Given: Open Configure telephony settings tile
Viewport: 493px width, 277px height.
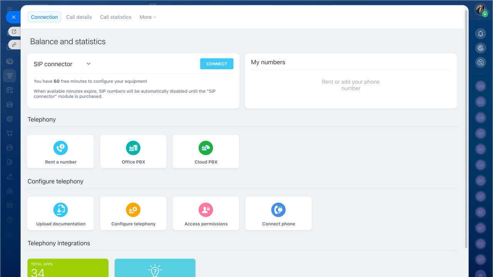Looking at the screenshot, I should tap(133, 214).
